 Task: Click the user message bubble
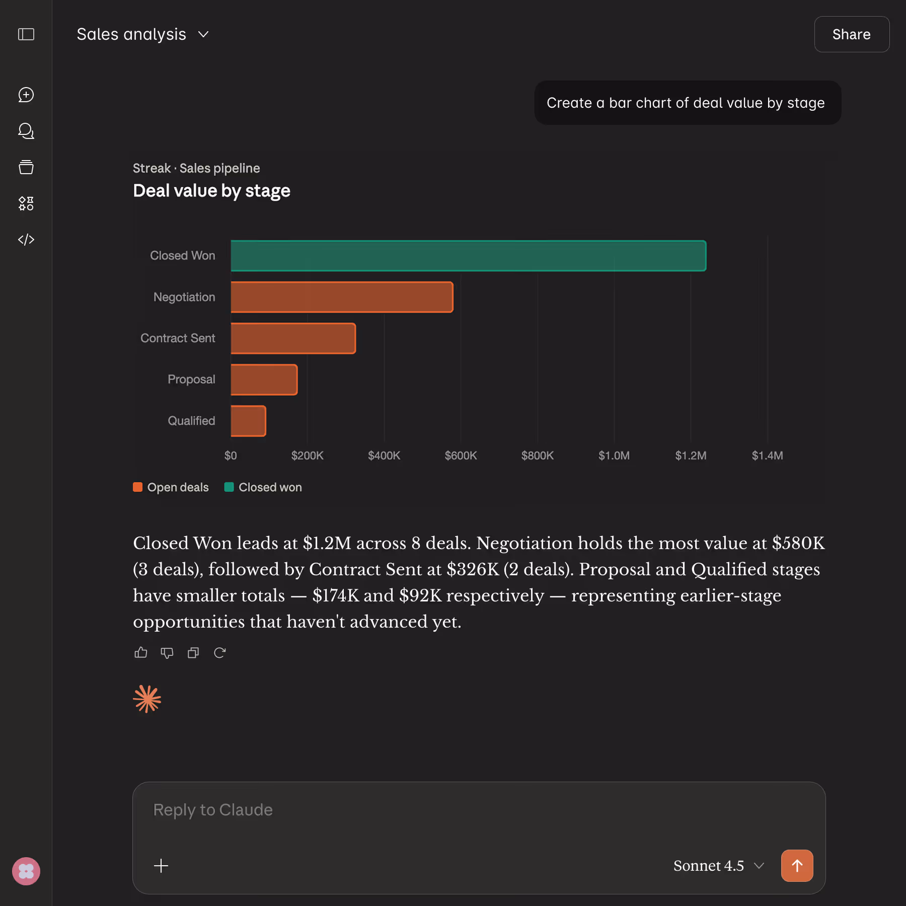coord(688,103)
